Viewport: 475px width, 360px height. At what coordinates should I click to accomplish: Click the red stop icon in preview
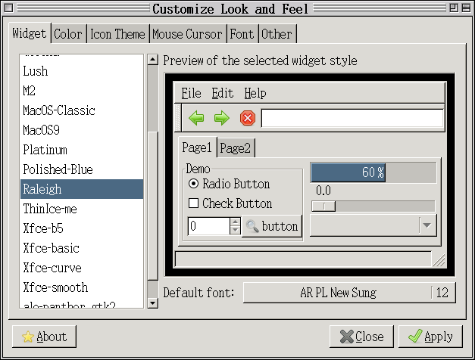point(247,118)
